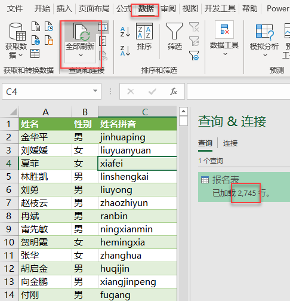Image resolution: width=290 pixels, height=301 pixels.
Task: Click header cell 性别
Action: tap(85, 124)
